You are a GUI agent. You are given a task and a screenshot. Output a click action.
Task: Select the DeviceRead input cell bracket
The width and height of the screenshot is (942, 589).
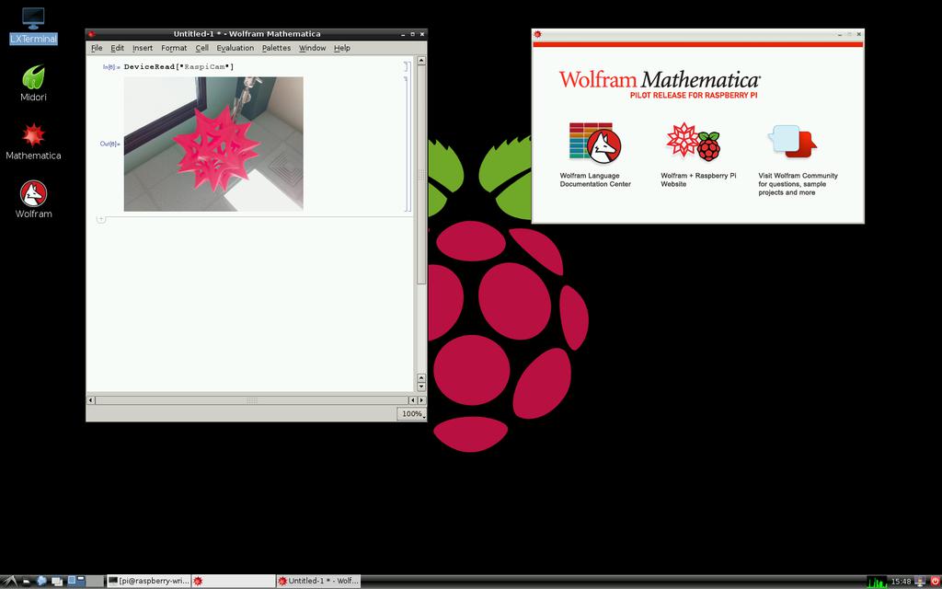coord(404,67)
